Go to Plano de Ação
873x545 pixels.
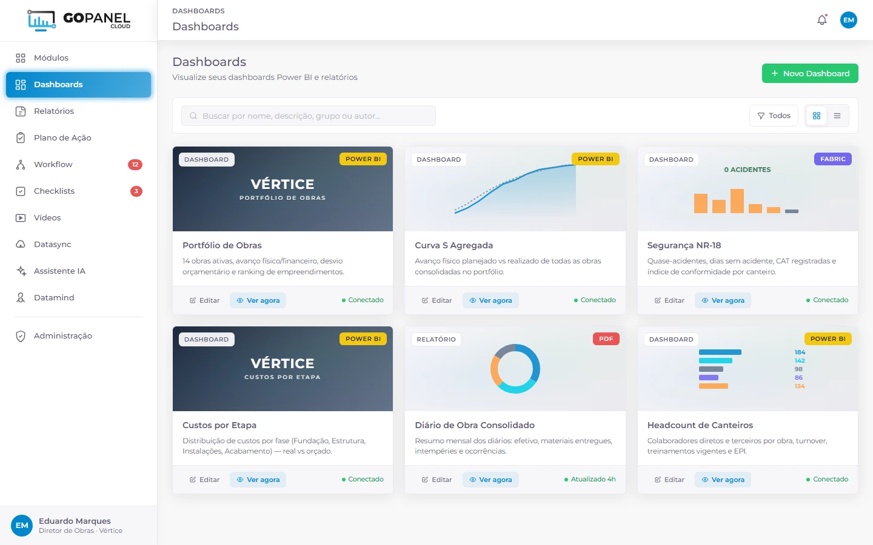point(78,138)
